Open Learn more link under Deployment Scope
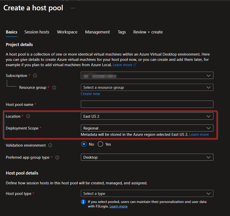The image size is (230, 216). click(199, 135)
